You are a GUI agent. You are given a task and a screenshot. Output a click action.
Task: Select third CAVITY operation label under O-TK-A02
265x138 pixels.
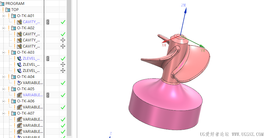31,46
